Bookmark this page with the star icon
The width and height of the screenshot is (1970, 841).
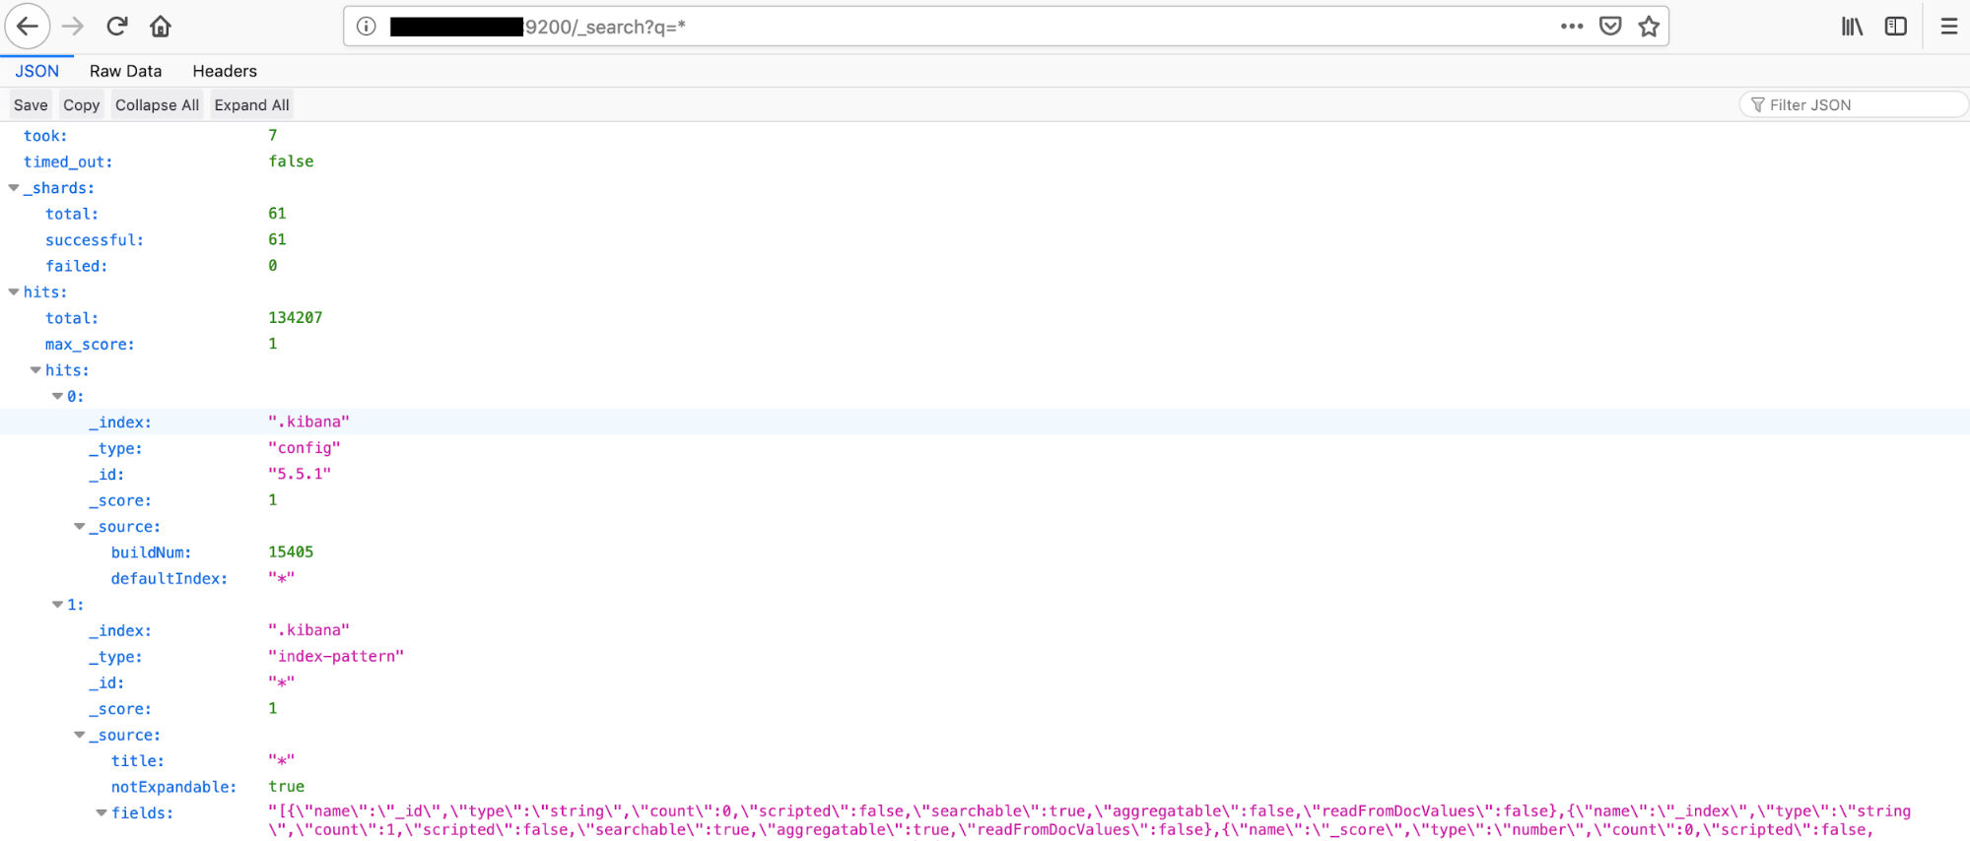[1649, 27]
